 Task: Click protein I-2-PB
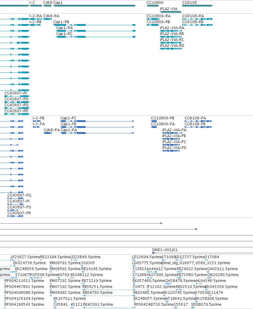[37, 121]
